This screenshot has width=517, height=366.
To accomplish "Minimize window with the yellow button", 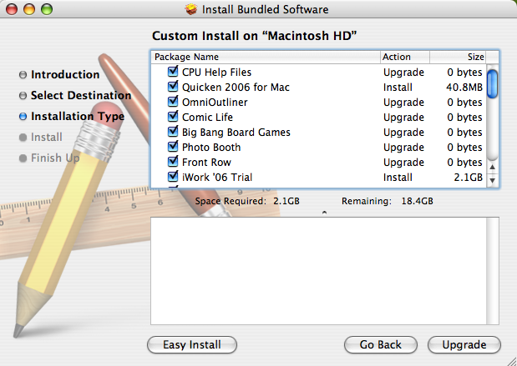I will [x=29, y=9].
